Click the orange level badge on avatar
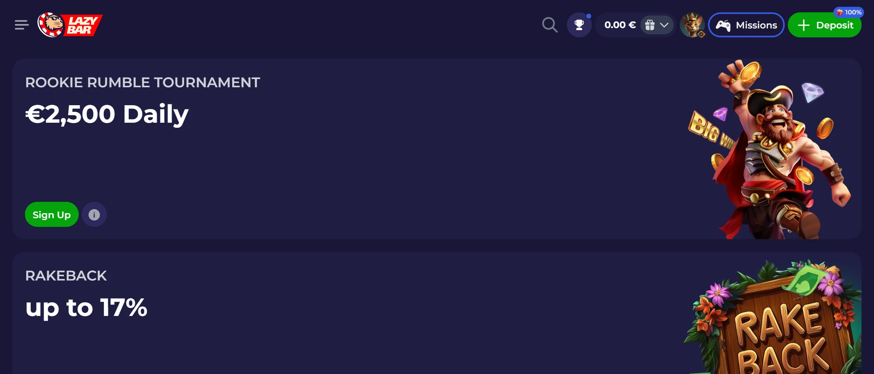The height and width of the screenshot is (374, 874). pos(701,34)
